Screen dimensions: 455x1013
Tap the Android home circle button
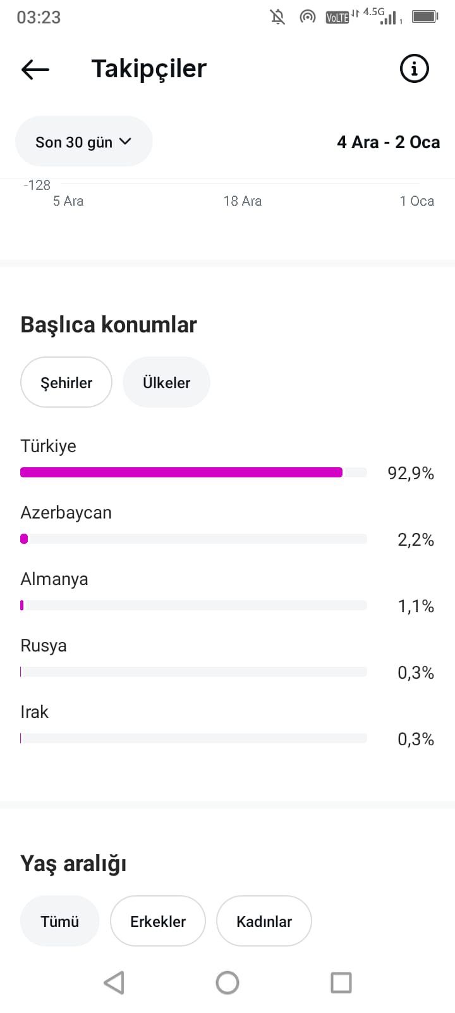pyautogui.click(x=227, y=983)
